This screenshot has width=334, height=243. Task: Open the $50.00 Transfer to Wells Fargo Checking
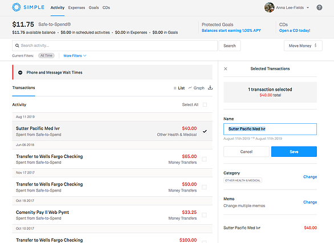click(112, 187)
